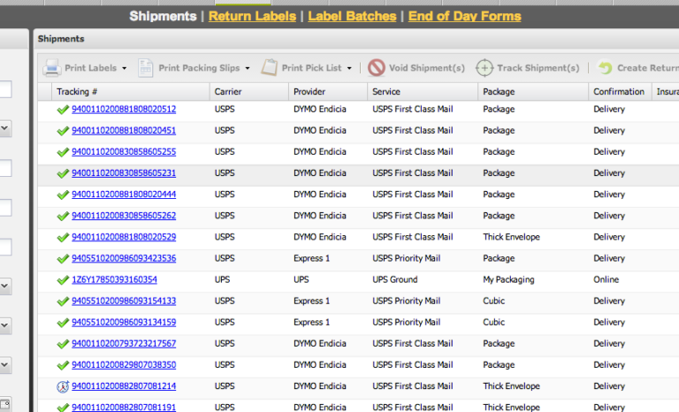The width and height of the screenshot is (679, 412).
Task: Sort by the Package column header
Action: coord(533,92)
